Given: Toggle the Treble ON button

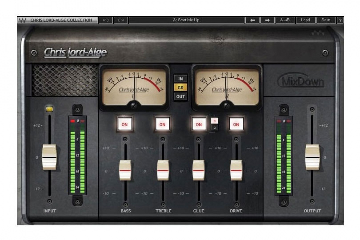Looking at the screenshot, I should [162, 124].
